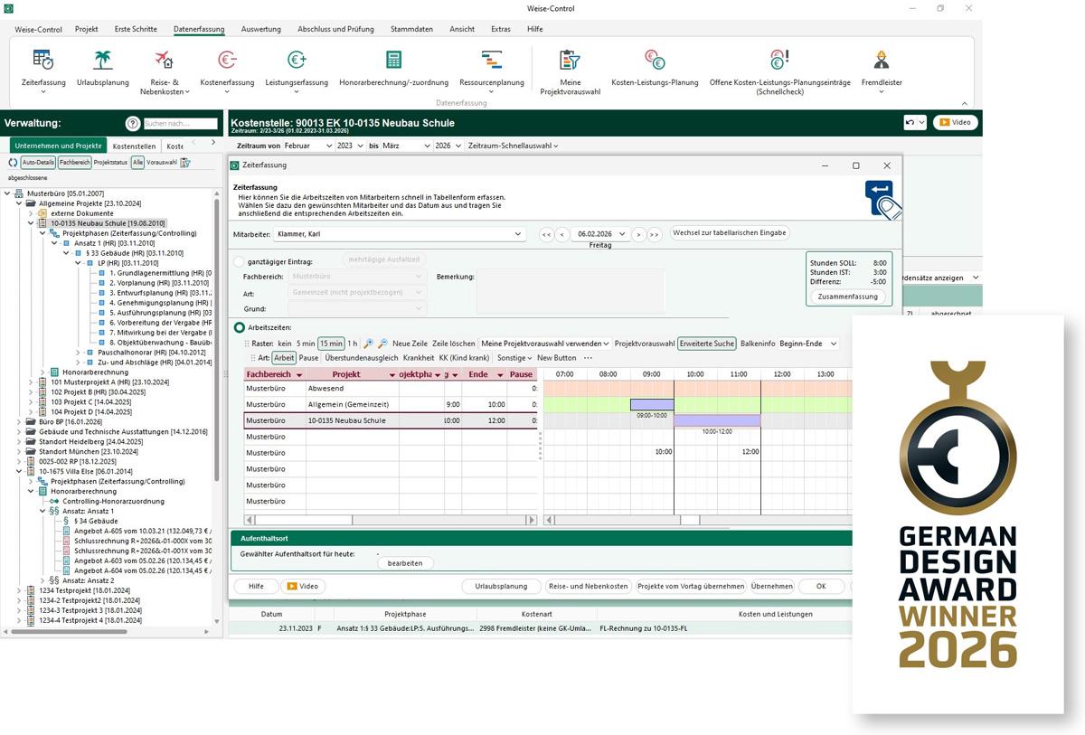1085x735 pixels.
Task: Select the ganztägiger Eintrag radio button
Action: (240, 261)
